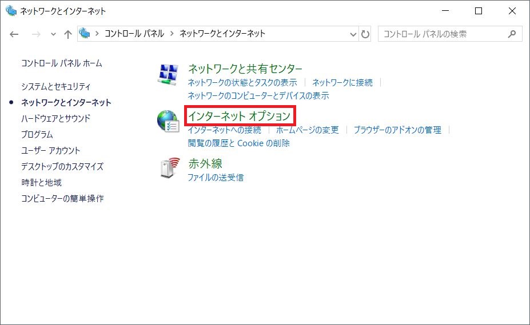Open ネットワークと共有センター heading link
This screenshot has width=530, height=325.
click(x=245, y=69)
